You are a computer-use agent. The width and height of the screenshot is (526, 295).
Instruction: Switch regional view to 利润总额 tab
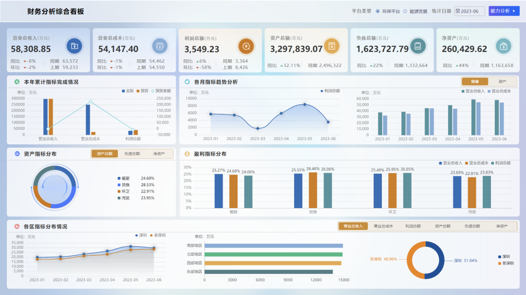413,226
